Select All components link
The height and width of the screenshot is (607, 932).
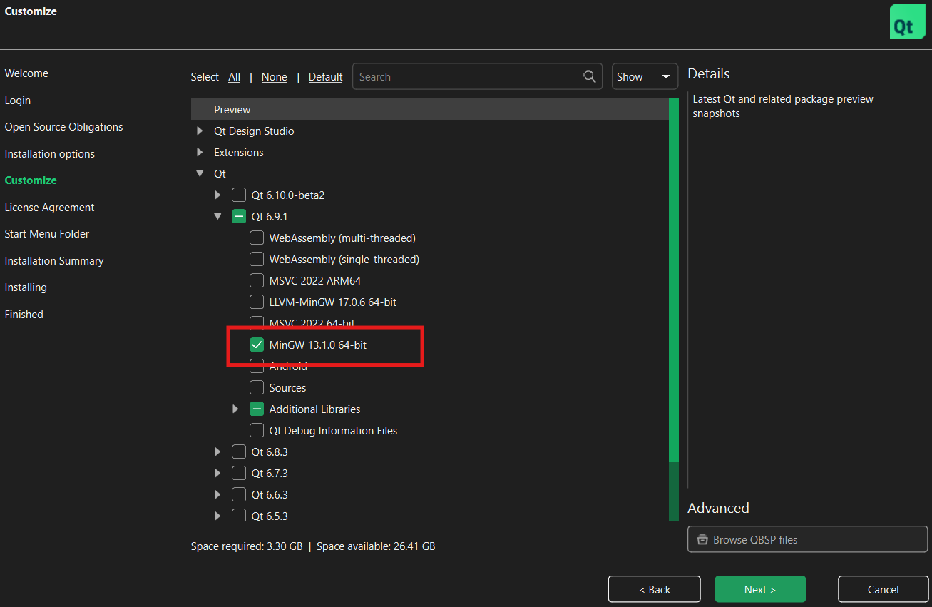[234, 77]
